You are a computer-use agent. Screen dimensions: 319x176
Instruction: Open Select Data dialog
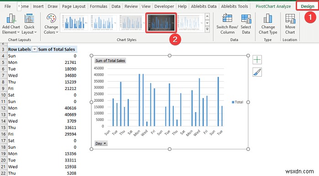(246, 24)
